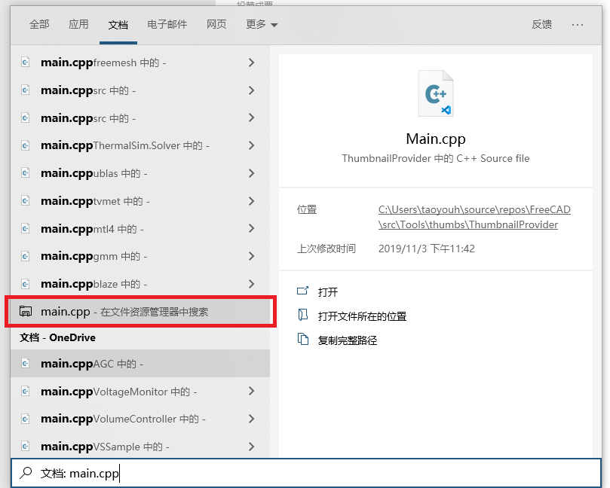The height and width of the screenshot is (488, 610).
Task: Open the FreeCAD ThumbnailProvider location path link
Action: [x=474, y=217]
